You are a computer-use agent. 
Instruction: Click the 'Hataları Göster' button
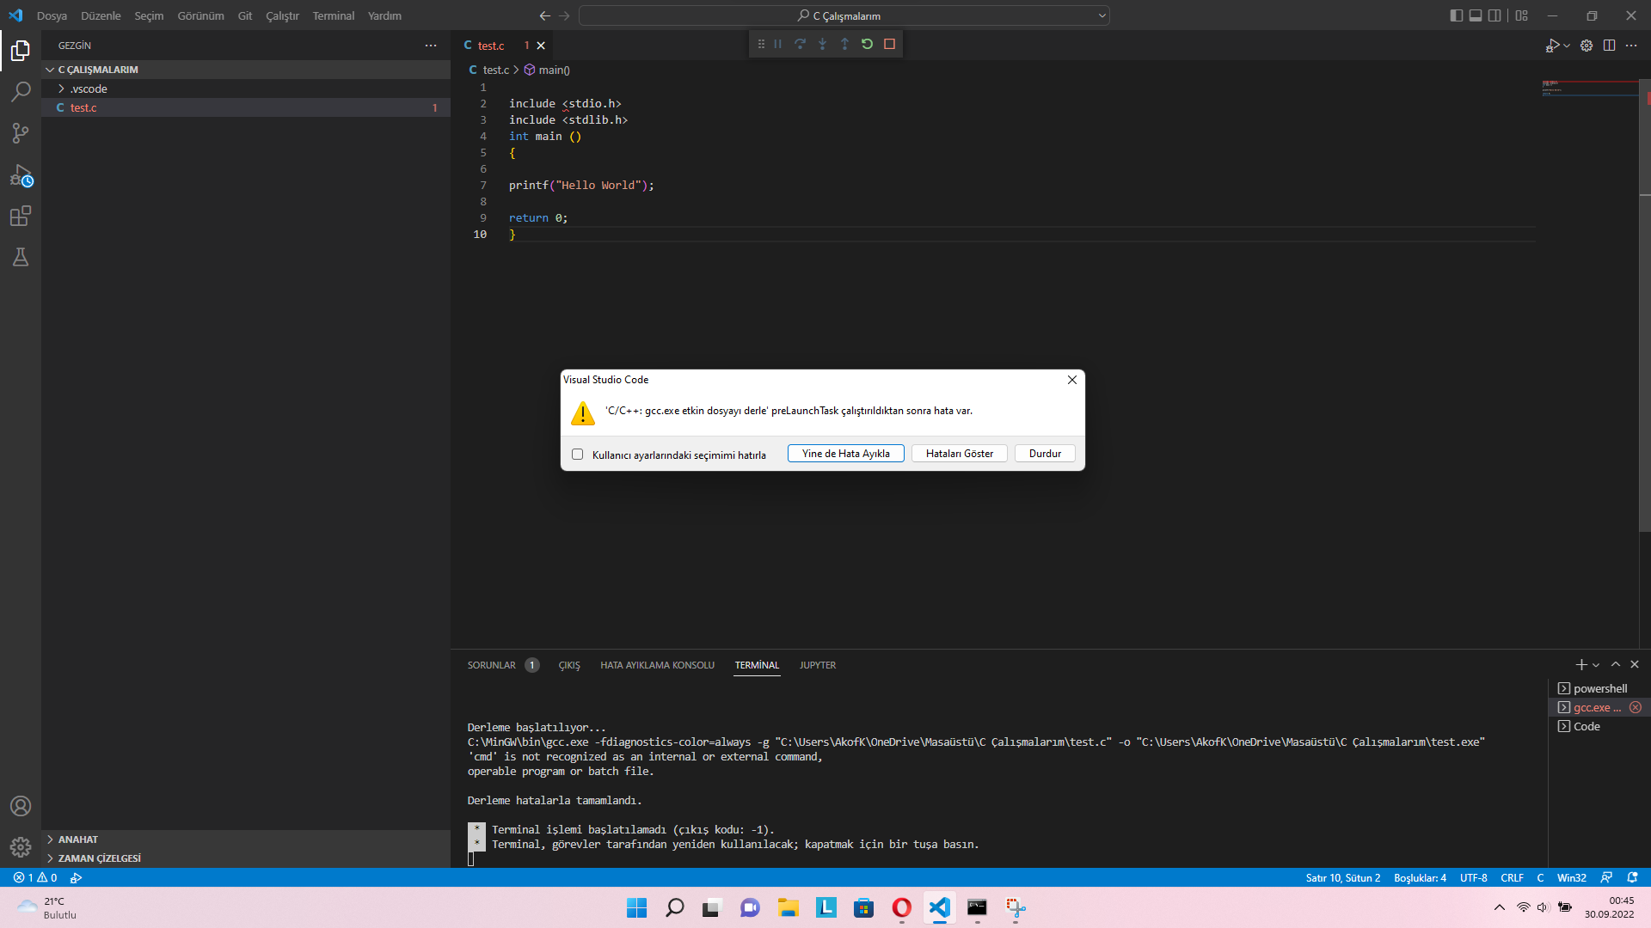[959, 454]
